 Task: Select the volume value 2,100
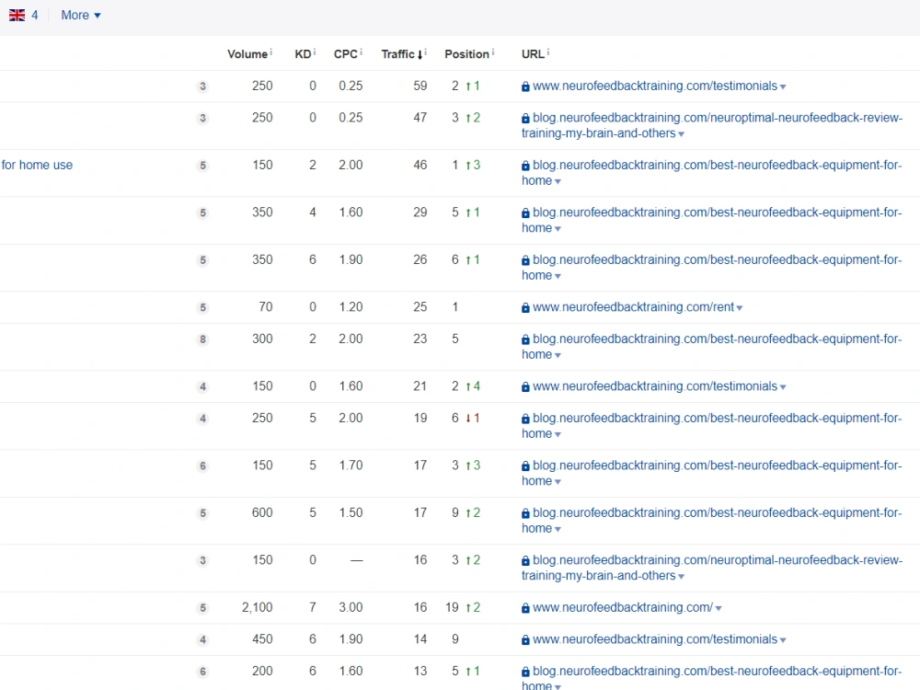(257, 607)
